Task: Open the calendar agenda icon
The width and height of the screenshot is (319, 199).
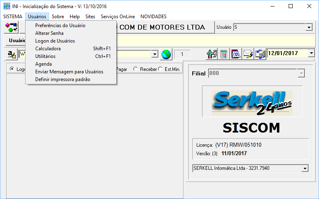Action: coord(236,54)
